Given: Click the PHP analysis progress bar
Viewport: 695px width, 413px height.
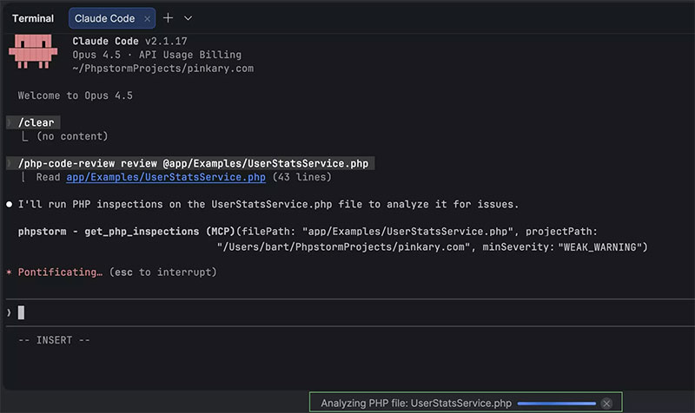Looking at the screenshot, I should [x=556, y=403].
